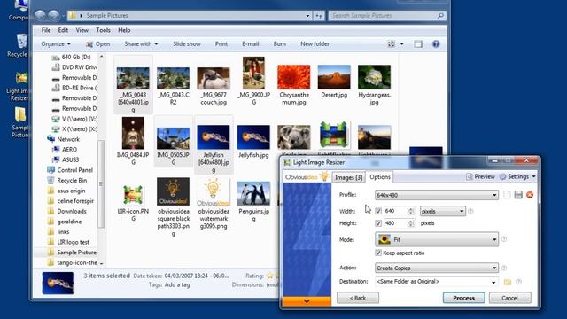Viewport: 567px width, 319px height.
Task: Open the Organize dropdown in Explorer
Action: [56, 44]
